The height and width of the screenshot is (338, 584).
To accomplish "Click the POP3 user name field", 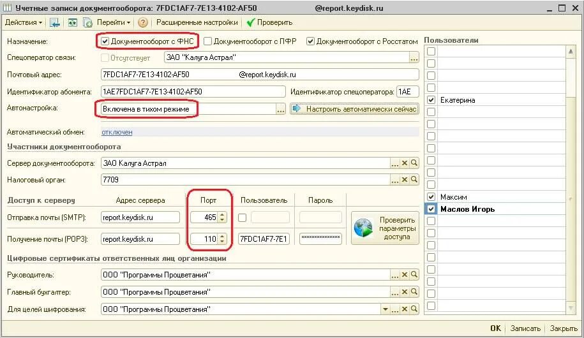I will [264, 239].
